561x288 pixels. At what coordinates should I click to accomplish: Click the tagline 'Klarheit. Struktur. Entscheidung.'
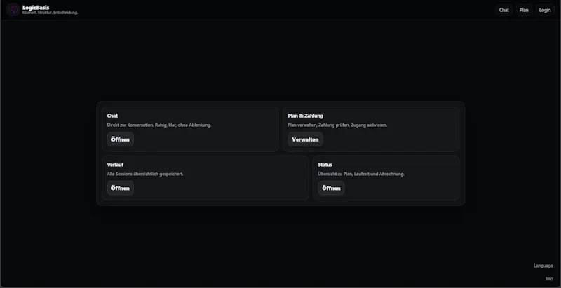[x=50, y=13]
